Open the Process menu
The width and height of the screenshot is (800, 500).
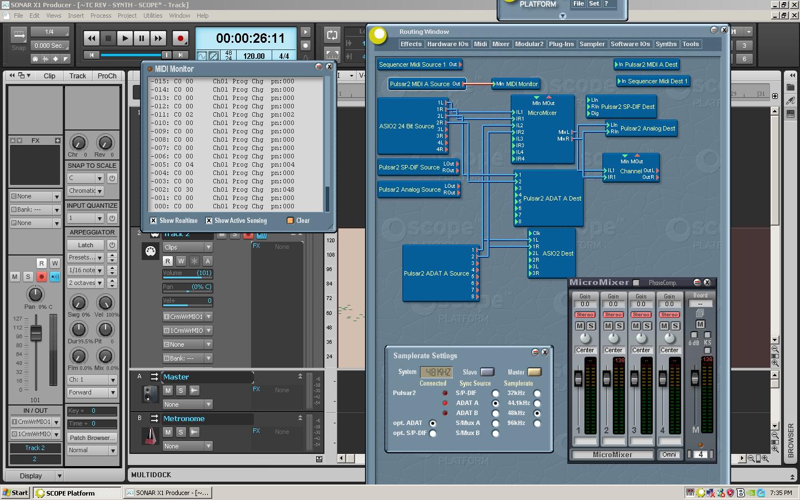tap(101, 16)
